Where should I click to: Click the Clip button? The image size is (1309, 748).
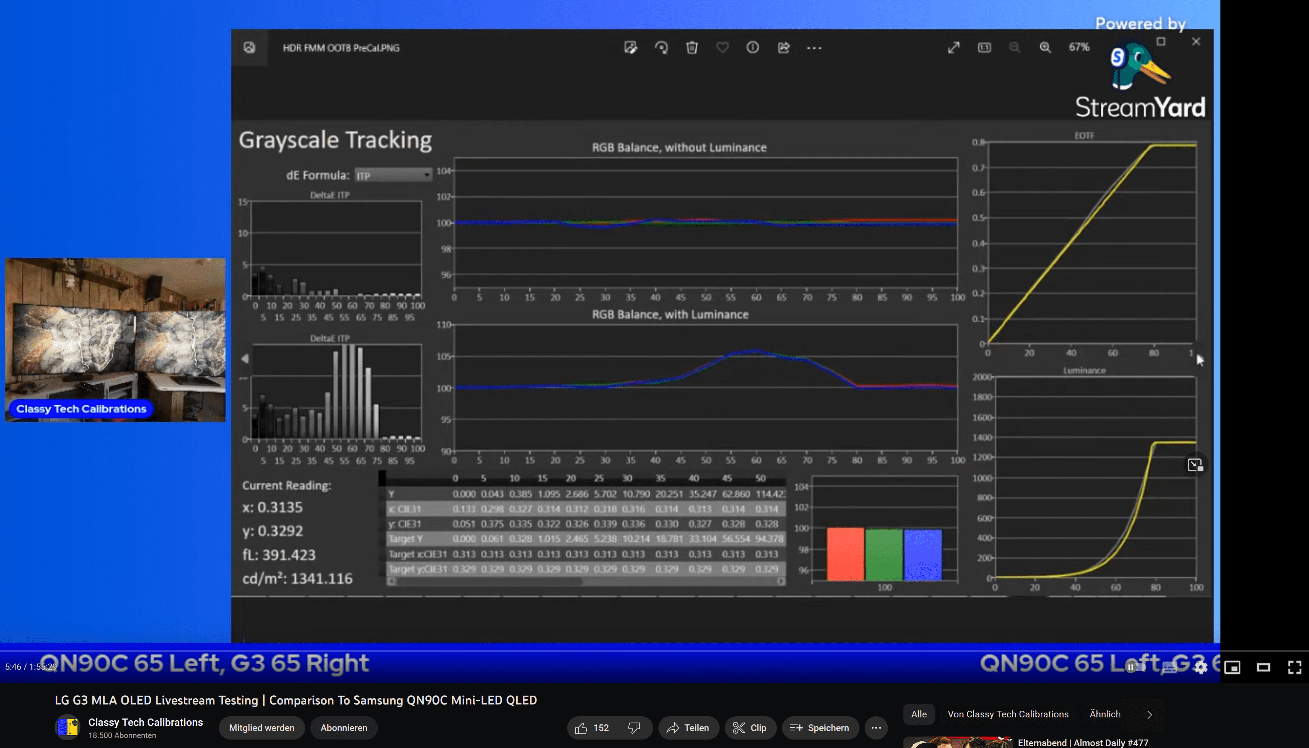point(750,728)
